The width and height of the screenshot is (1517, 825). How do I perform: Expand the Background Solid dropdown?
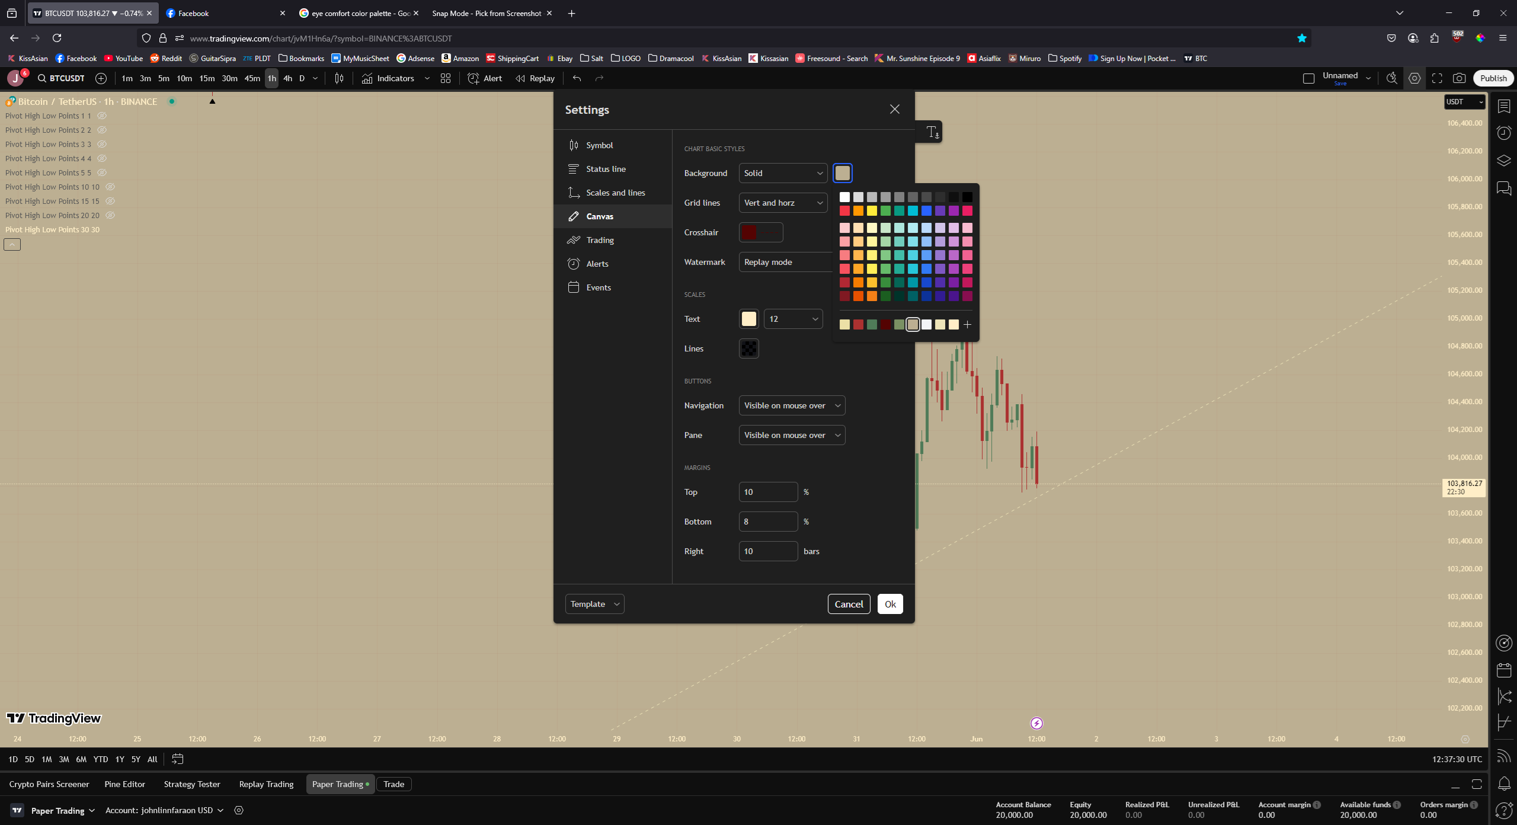[782, 173]
